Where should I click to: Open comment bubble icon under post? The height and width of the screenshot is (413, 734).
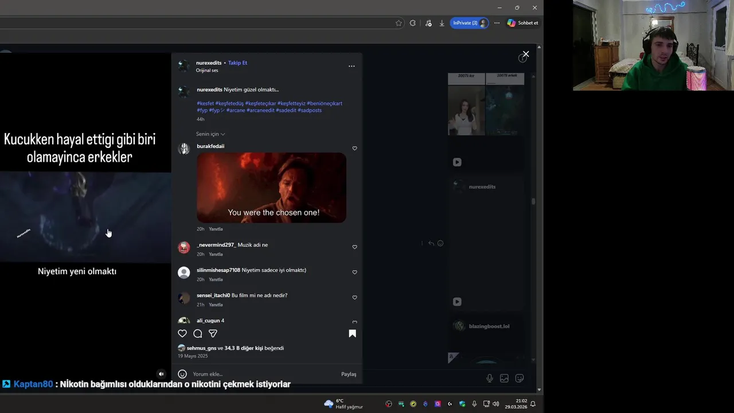coord(198,333)
